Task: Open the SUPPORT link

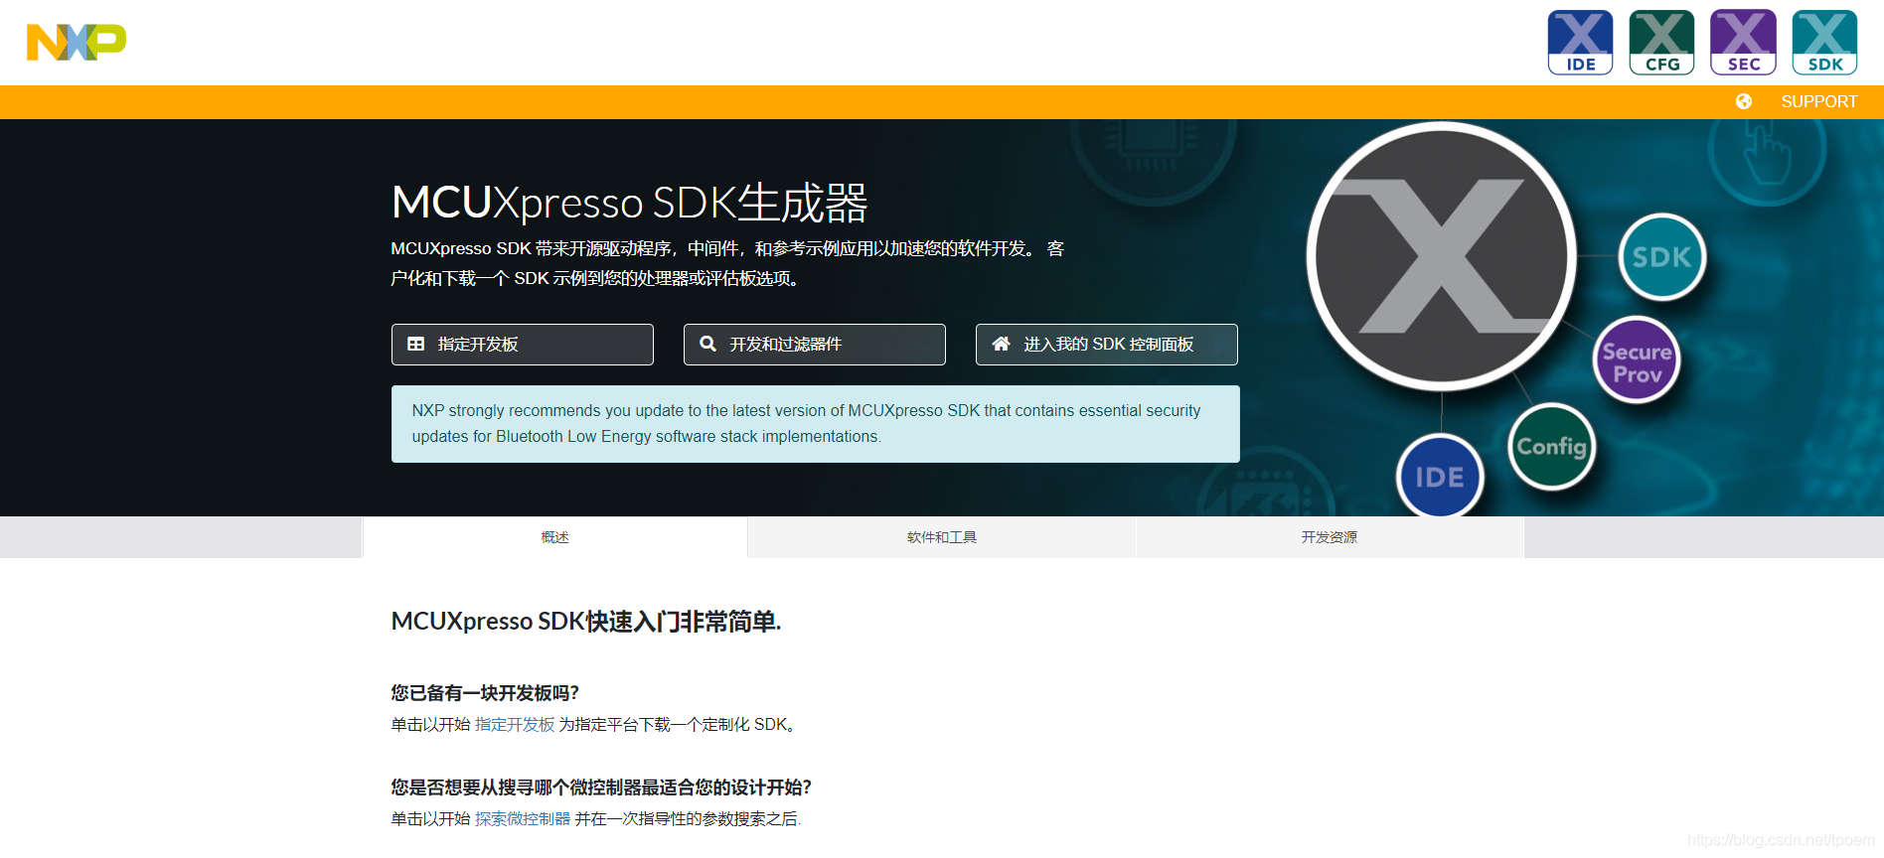Action: coord(1818,101)
